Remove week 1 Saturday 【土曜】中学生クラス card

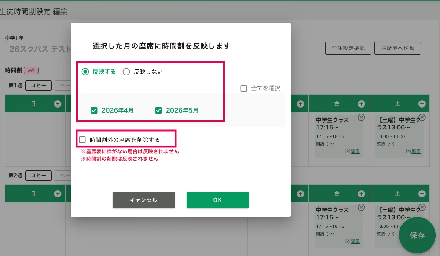tap(422, 117)
